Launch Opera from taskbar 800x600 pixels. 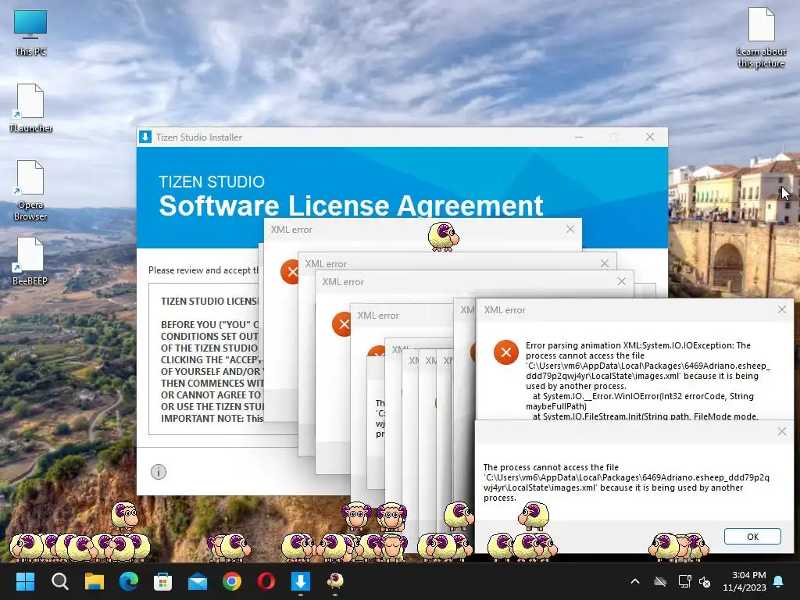click(x=266, y=581)
